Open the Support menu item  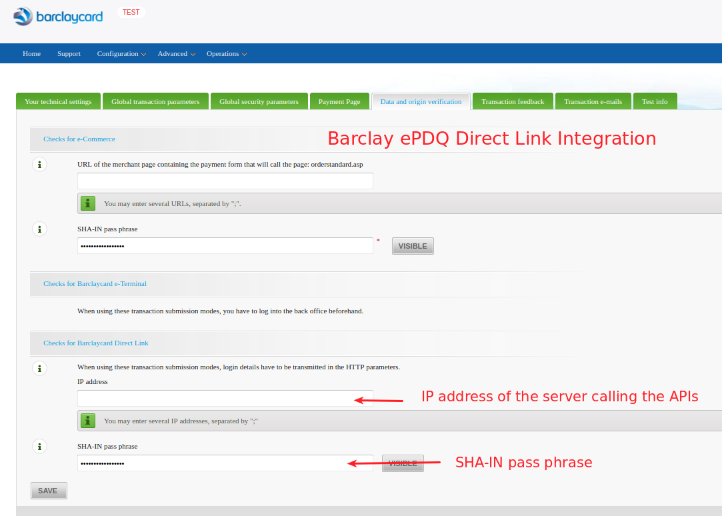69,54
